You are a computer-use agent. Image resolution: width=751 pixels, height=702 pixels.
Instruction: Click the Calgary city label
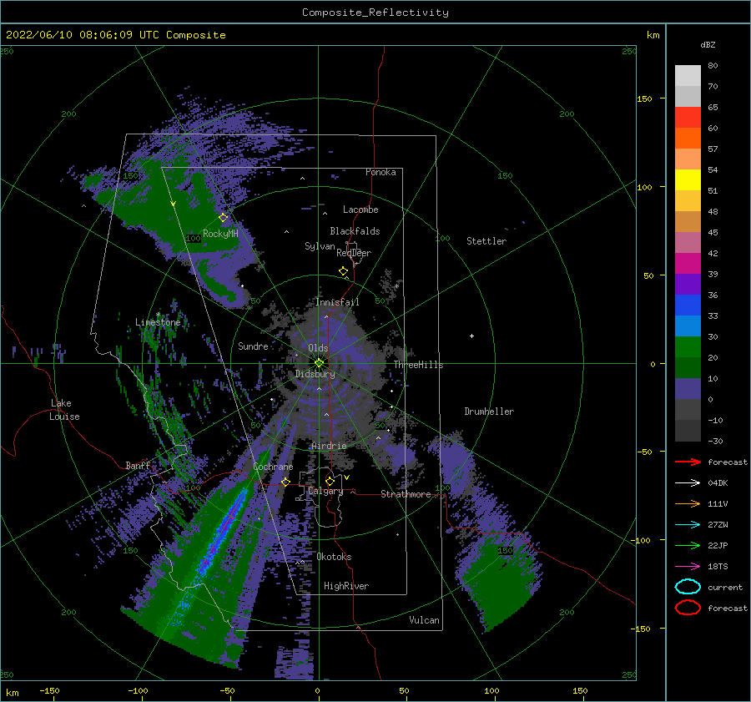click(x=325, y=491)
